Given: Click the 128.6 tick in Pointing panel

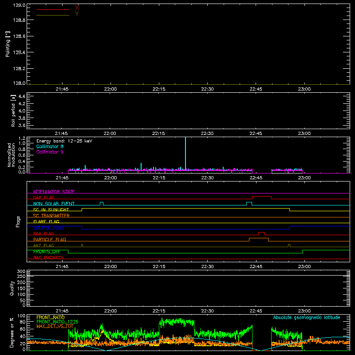Looking at the screenshot, I should pos(19,36).
